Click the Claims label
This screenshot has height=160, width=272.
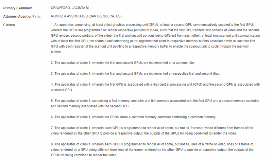pyautogui.click(x=9, y=25)
